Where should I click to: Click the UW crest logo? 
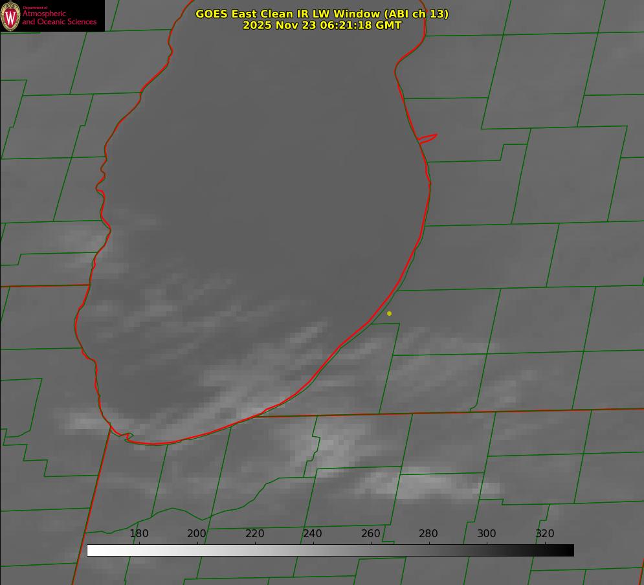[x=10, y=16]
